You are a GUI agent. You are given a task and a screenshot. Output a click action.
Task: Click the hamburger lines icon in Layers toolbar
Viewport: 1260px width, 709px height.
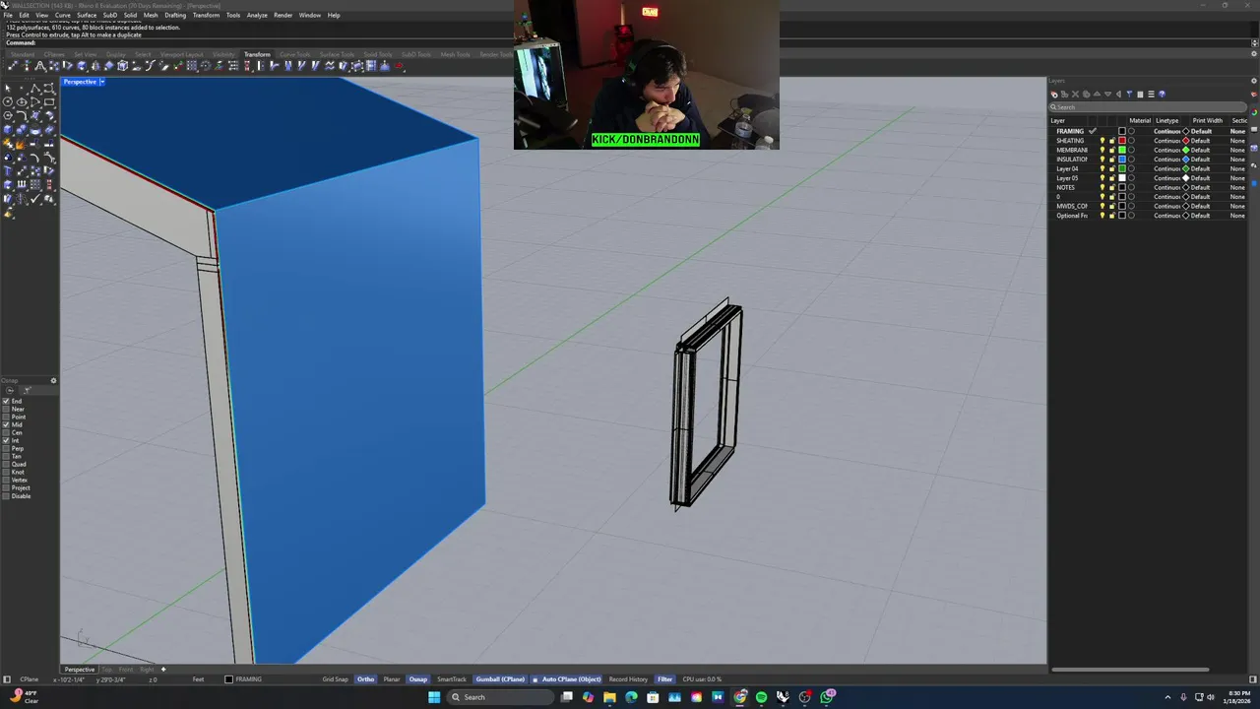[x=1151, y=95]
